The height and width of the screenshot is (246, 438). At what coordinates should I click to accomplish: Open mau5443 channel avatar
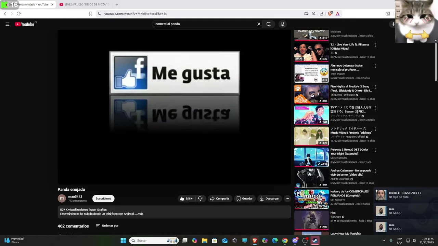tap(62, 199)
